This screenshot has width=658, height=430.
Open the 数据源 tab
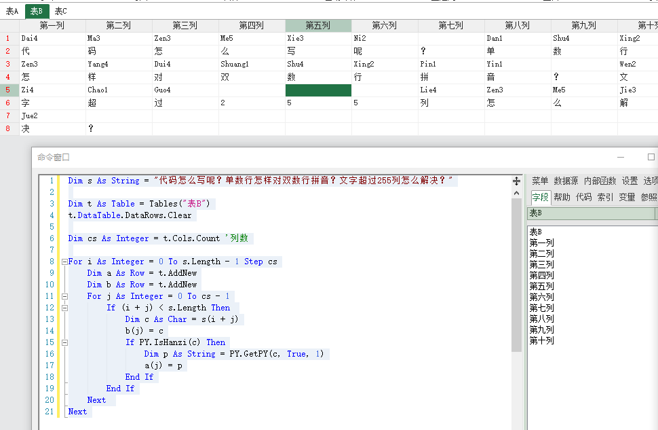pos(566,181)
